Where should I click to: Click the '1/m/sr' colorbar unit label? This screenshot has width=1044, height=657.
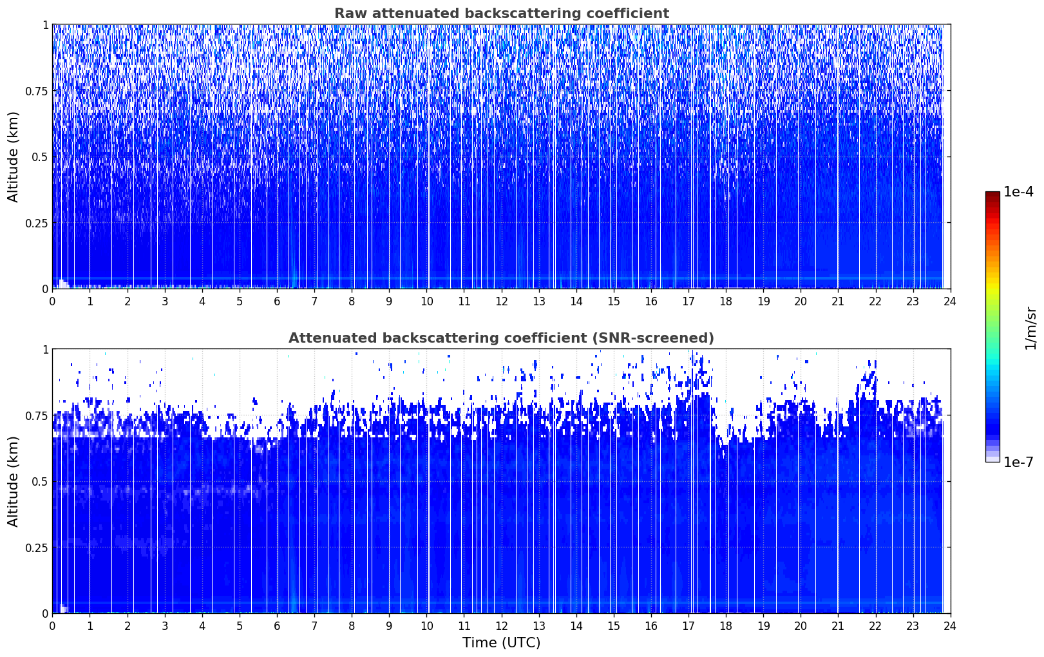click(1031, 327)
